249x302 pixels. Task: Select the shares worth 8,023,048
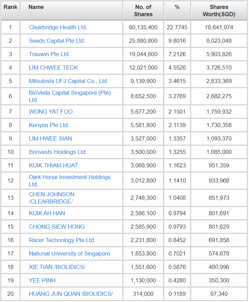tap(219, 41)
